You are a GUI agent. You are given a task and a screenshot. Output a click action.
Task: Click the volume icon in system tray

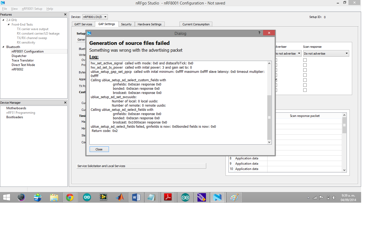coord(334,198)
